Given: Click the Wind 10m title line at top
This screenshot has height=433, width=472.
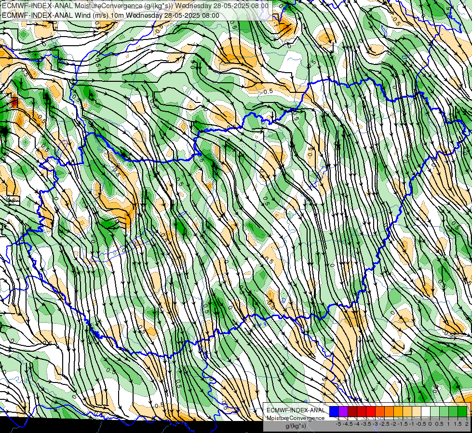Looking at the screenshot, I should [110, 15].
